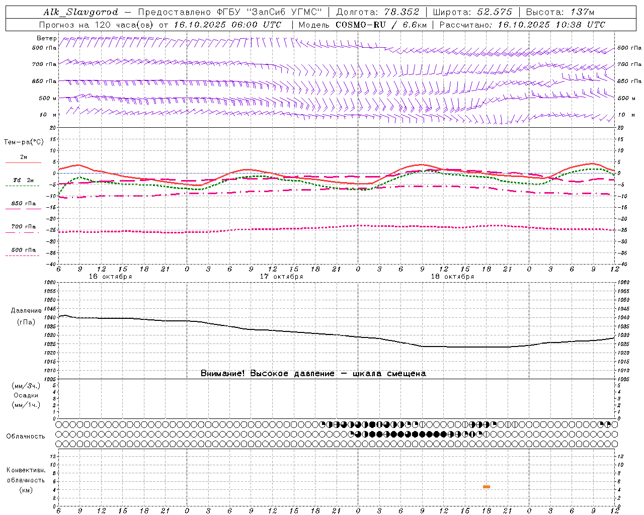Select the 700 гПа temperature legend entry
This screenshot has height=515, width=644.
[23, 228]
